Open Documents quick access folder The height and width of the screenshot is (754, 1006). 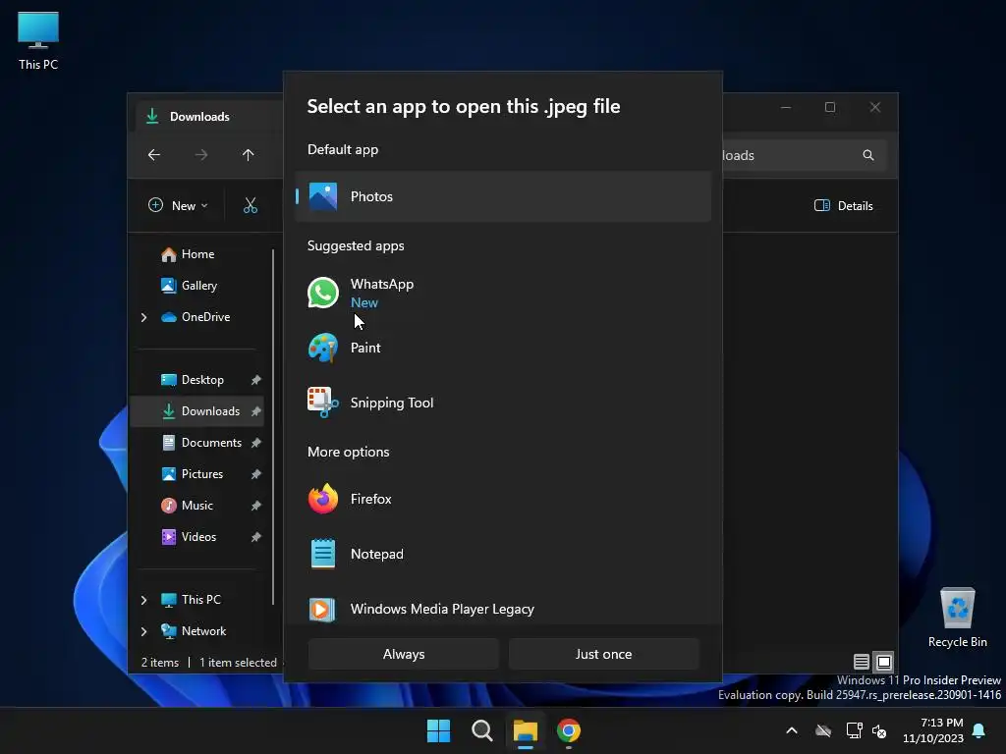coord(211,443)
